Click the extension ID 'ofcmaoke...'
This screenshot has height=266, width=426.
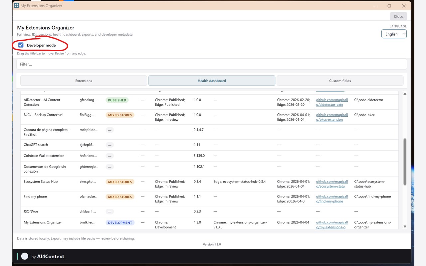point(89,197)
